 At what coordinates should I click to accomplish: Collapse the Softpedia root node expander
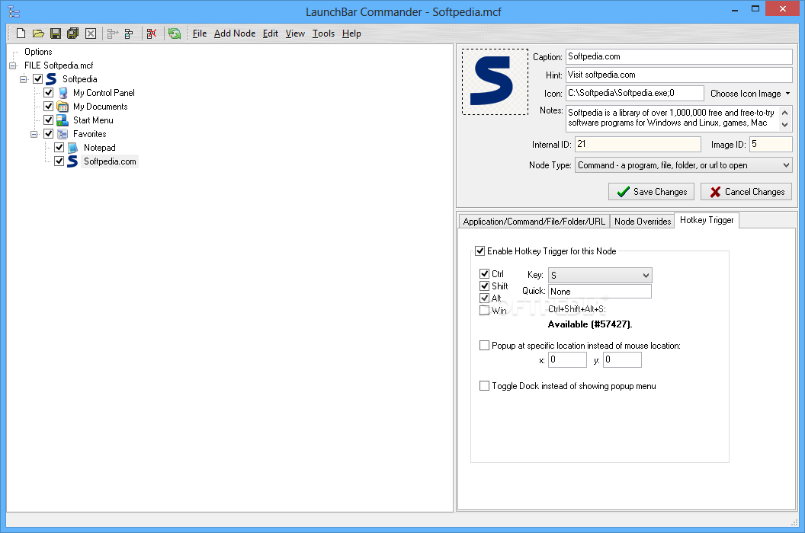point(24,79)
